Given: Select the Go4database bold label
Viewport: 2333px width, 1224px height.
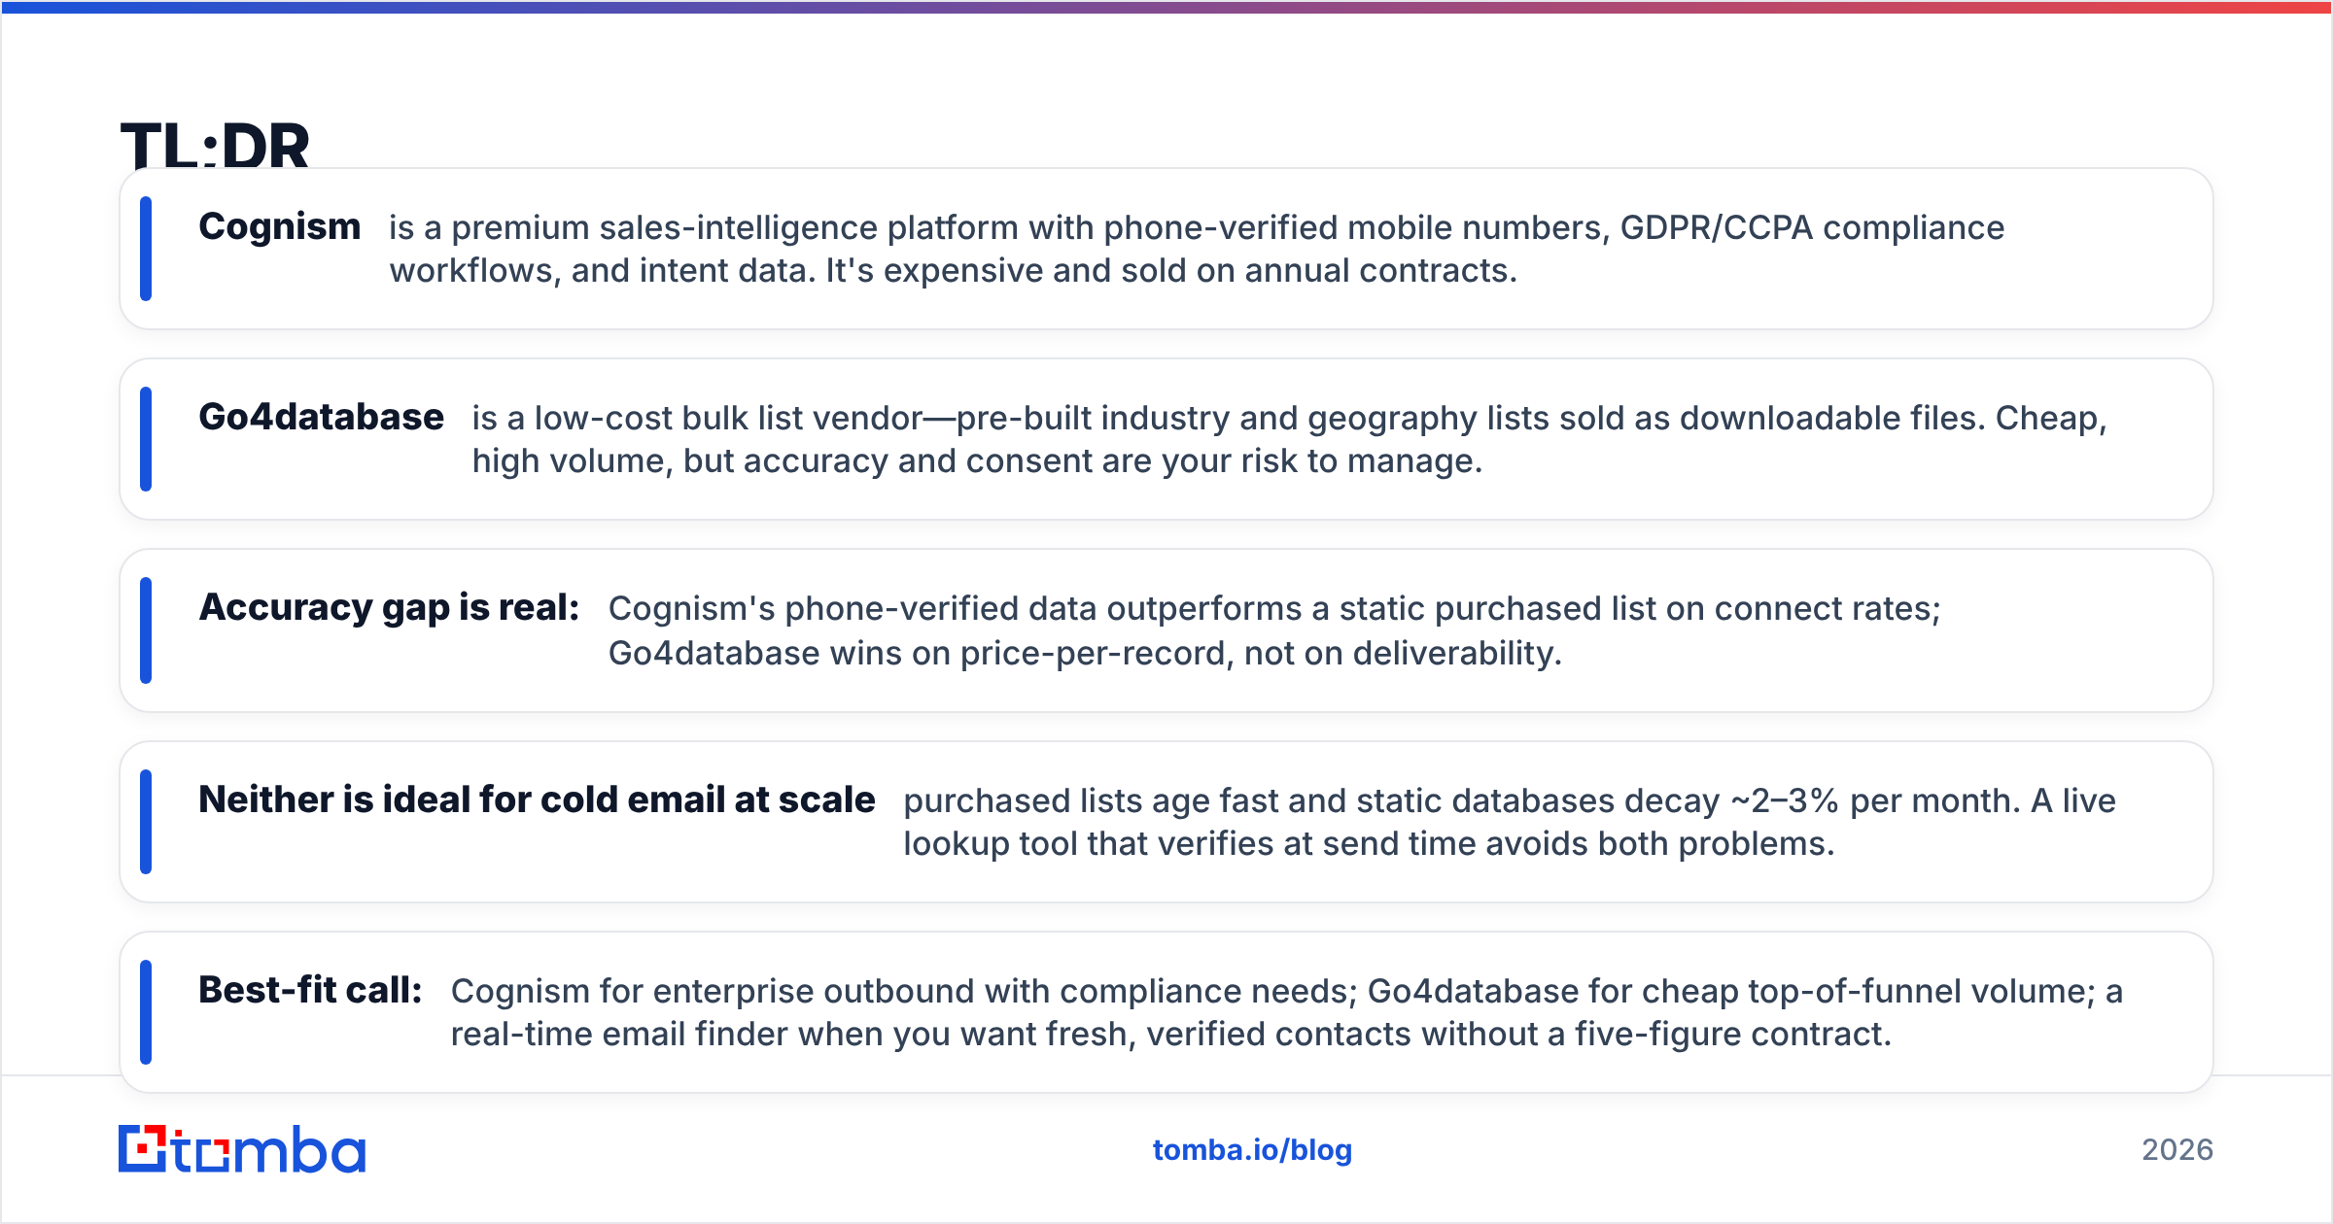Looking at the screenshot, I should 321,417.
